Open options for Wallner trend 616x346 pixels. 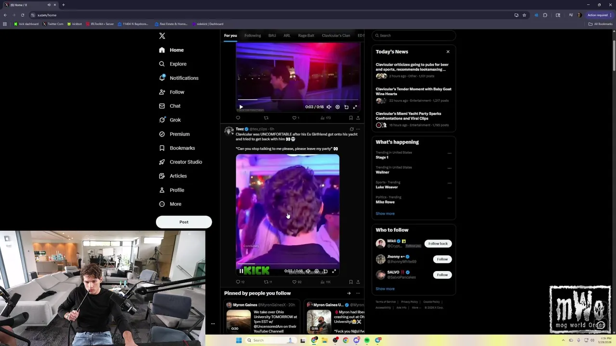click(x=449, y=168)
